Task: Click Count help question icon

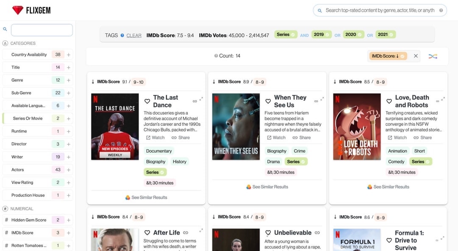Action: (x=216, y=56)
